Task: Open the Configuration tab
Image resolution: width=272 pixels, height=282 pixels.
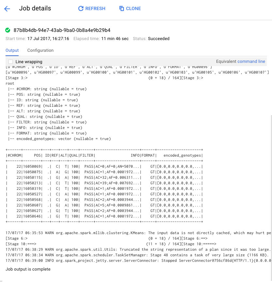Action: pyautogui.click(x=40, y=50)
